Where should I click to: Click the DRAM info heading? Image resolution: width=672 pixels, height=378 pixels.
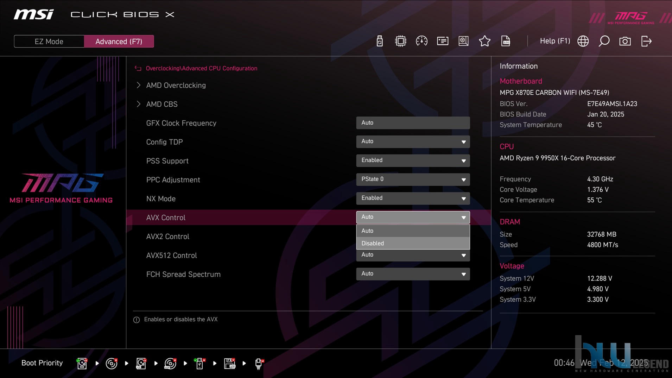click(x=510, y=222)
